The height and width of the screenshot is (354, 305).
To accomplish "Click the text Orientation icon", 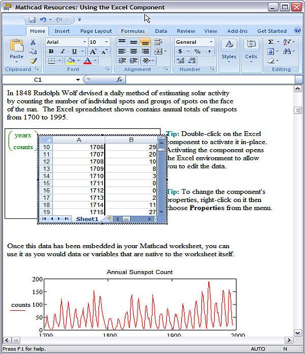I will pyautogui.click(x=147, y=61).
